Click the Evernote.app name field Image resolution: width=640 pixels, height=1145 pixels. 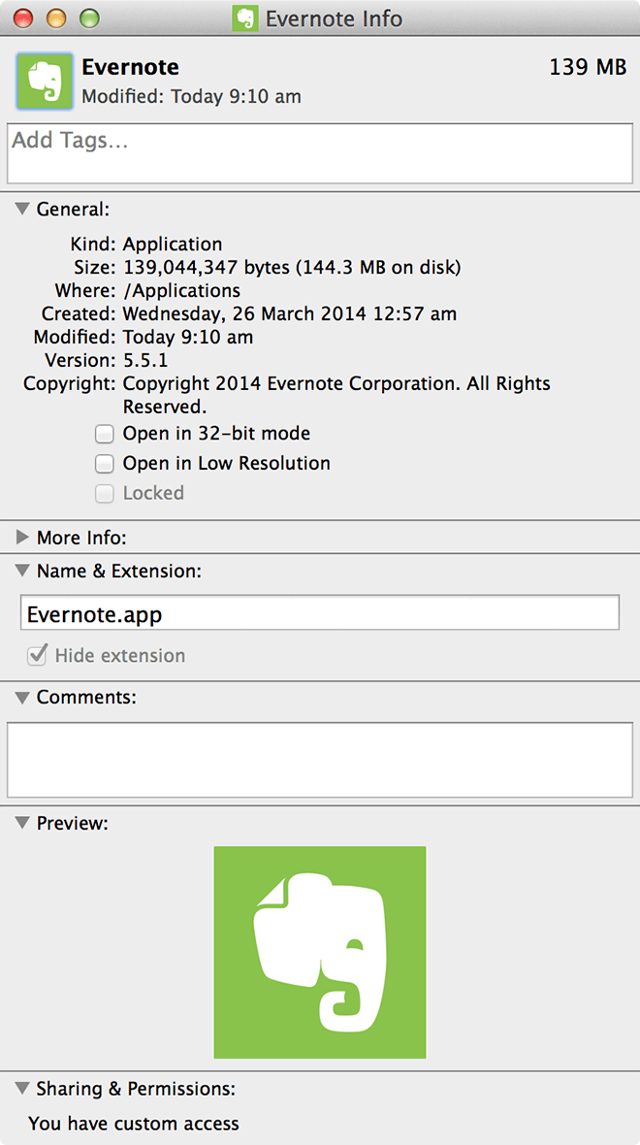point(320,612)
